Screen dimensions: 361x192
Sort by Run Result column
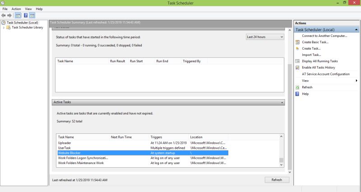(118, 61)
